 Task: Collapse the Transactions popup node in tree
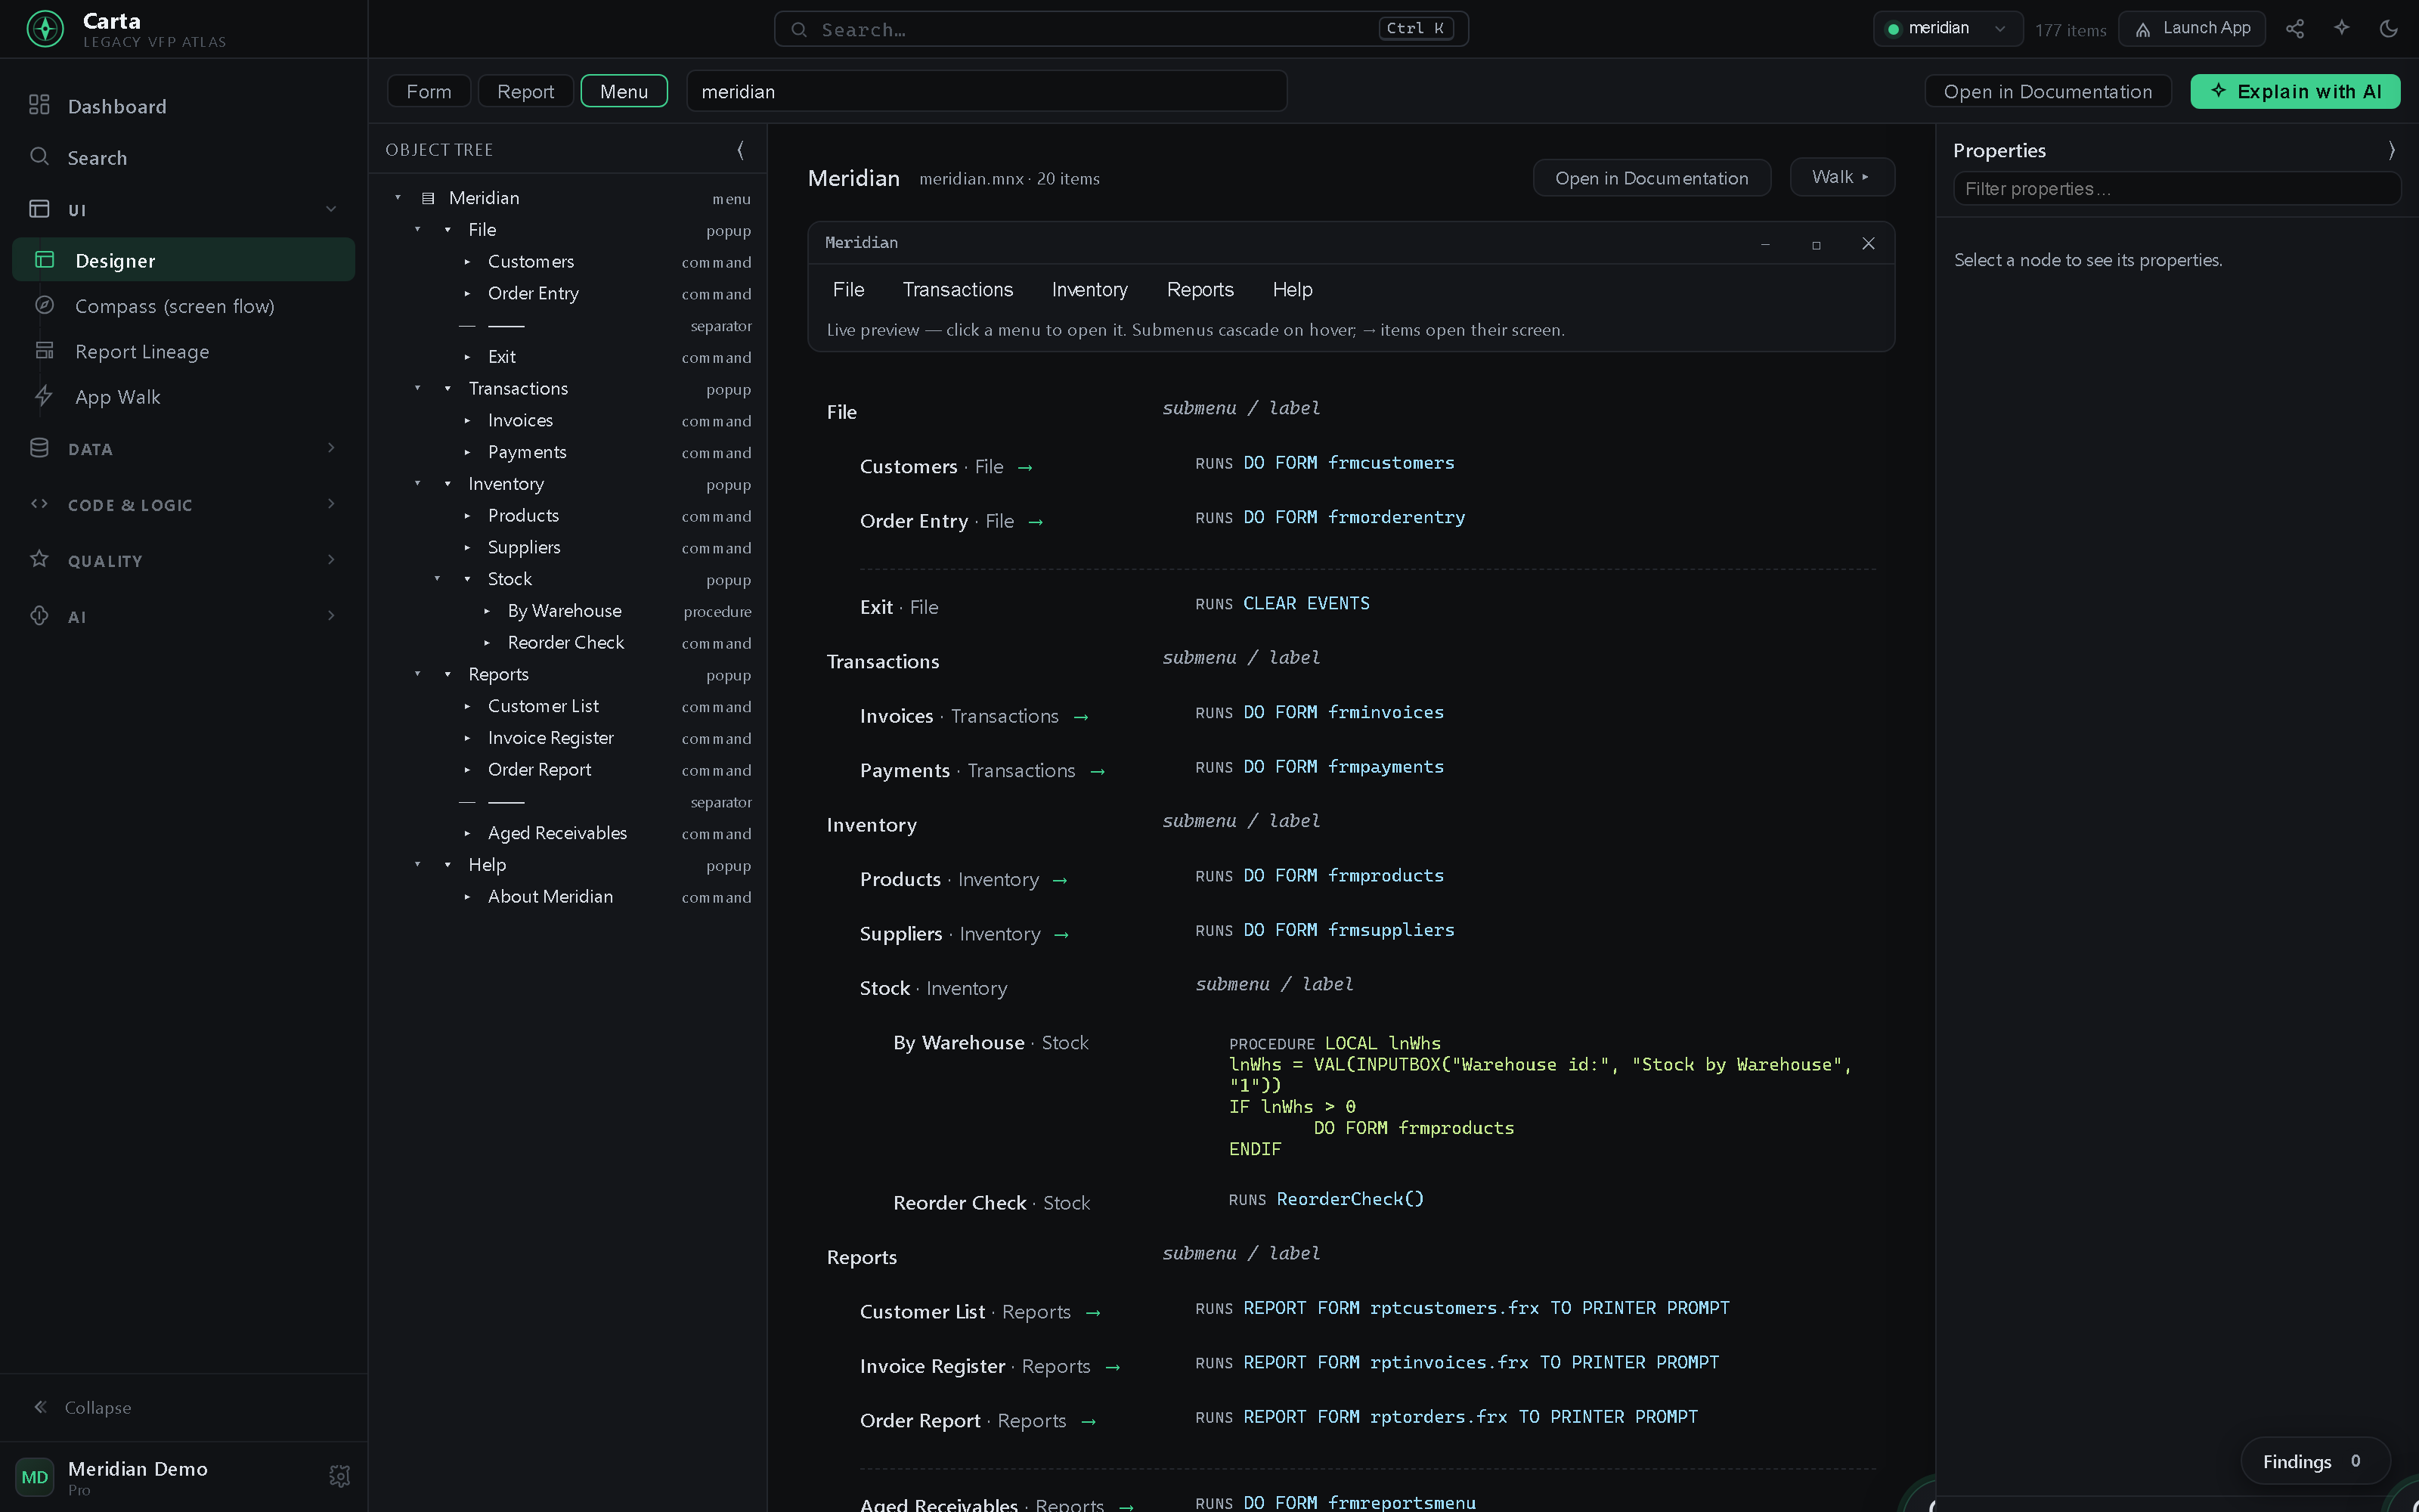click(418, 388)
